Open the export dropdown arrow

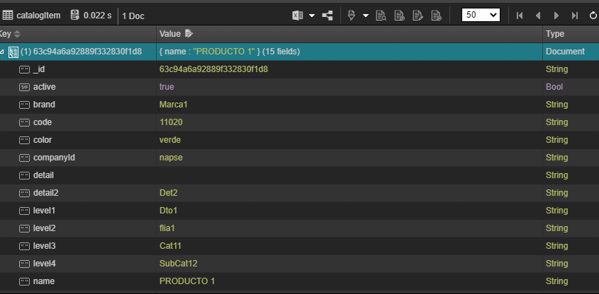pos(312,15)
